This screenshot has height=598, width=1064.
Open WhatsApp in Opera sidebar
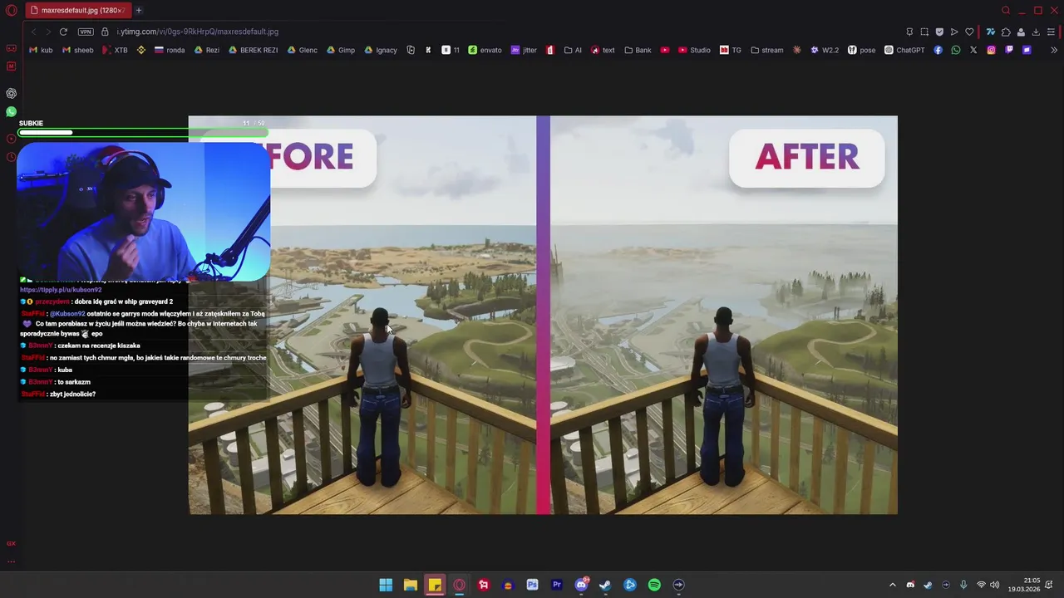point(11,111)
